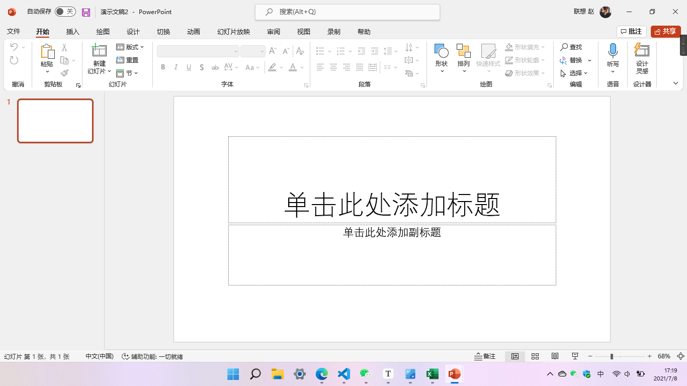Screen dimensions: 687x386
Task: Open the 插入 tab
Action: click(x=73, y=32)
